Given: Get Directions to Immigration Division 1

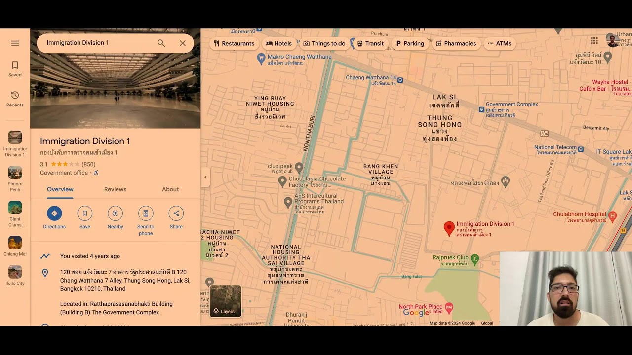Looking at the screenshot, I should pyautogui.click(x=54, y=217).
